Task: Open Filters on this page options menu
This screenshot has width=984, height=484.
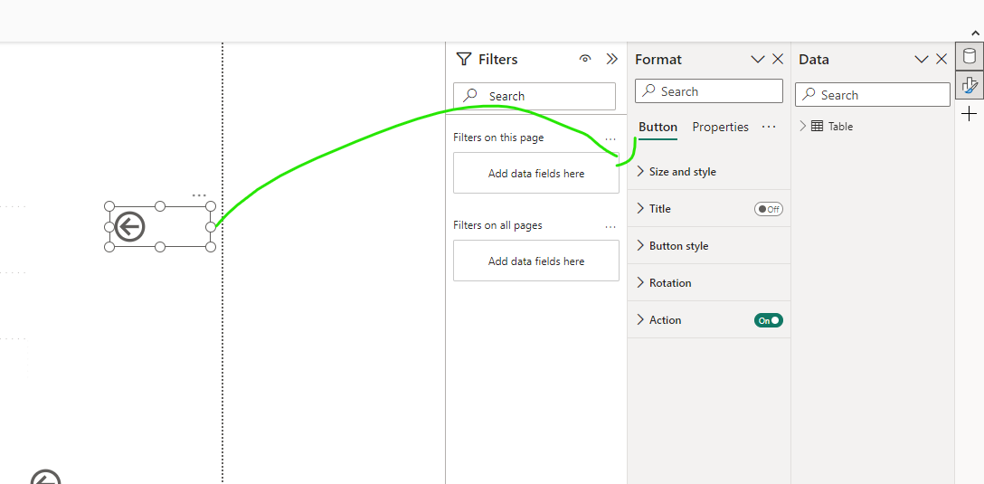Action: [610, 138]
